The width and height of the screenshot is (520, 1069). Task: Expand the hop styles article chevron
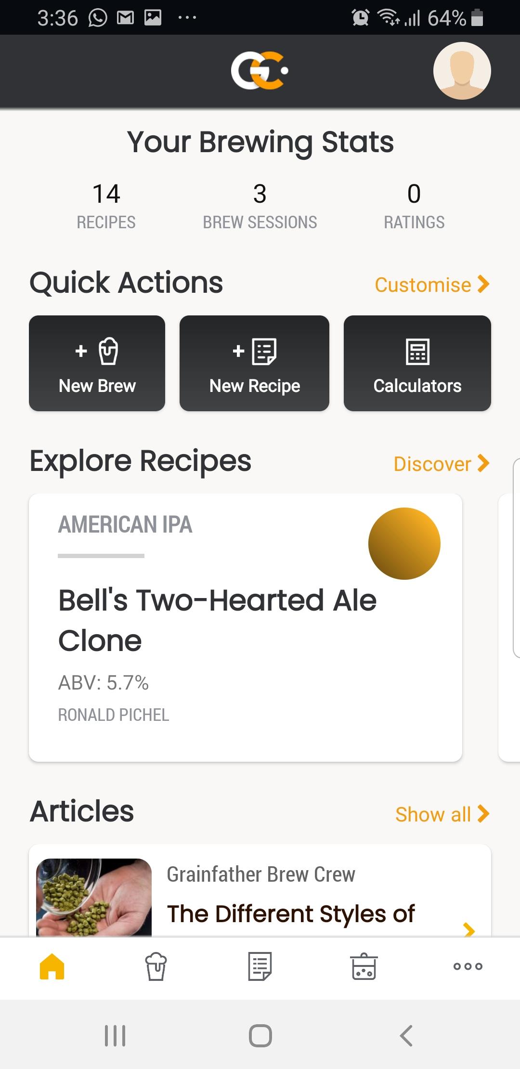coord(468,929)
